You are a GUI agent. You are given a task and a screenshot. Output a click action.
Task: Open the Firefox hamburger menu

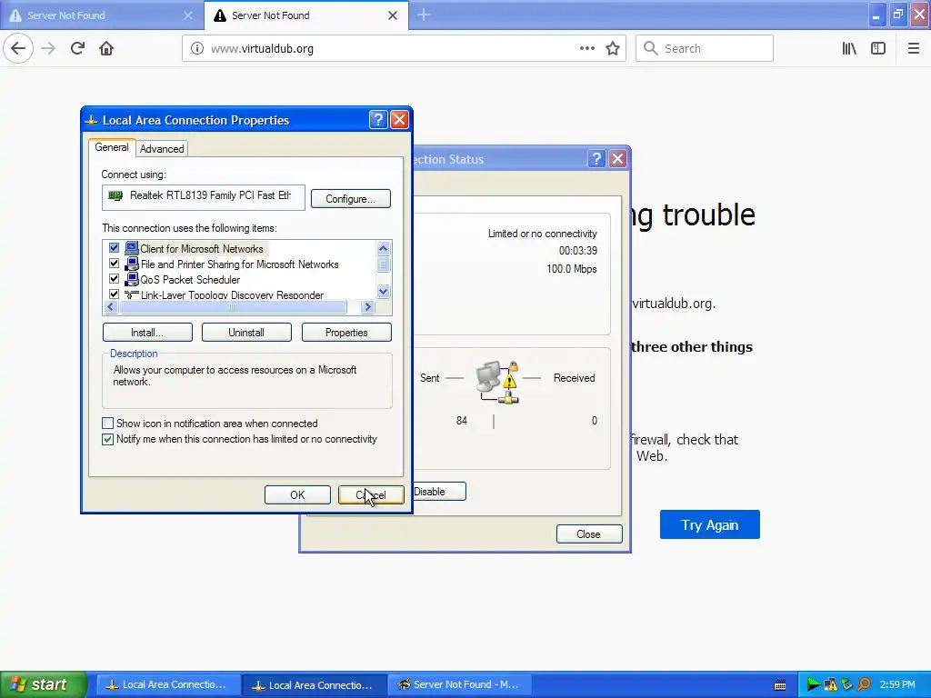[x=914, y=48]
